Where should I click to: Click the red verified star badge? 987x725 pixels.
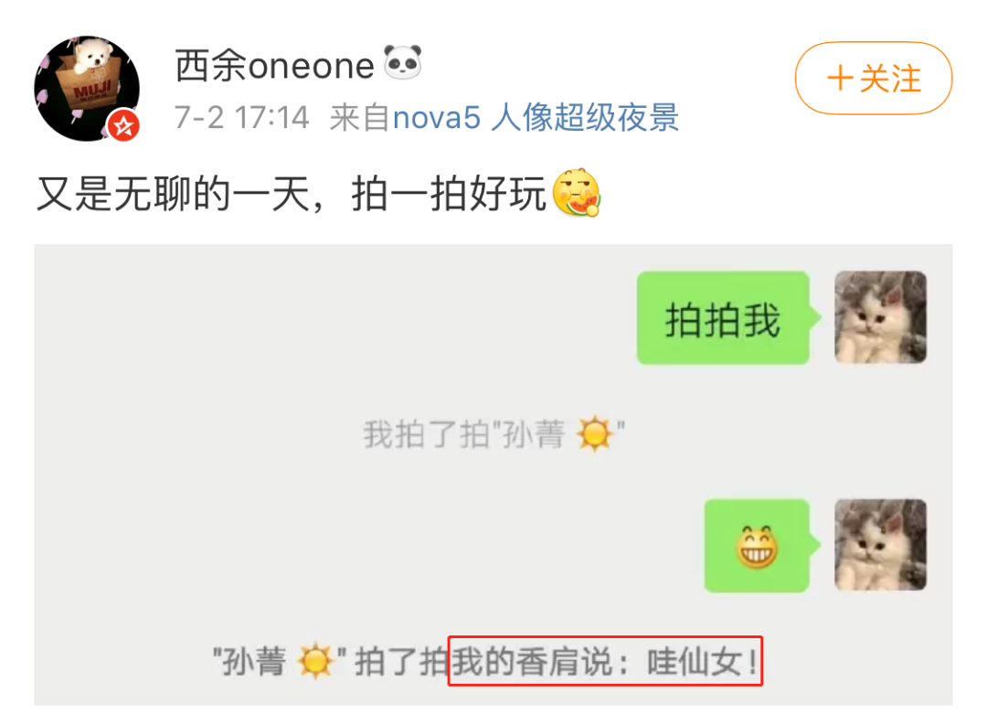pyautogui.click(x=123, y=126)
